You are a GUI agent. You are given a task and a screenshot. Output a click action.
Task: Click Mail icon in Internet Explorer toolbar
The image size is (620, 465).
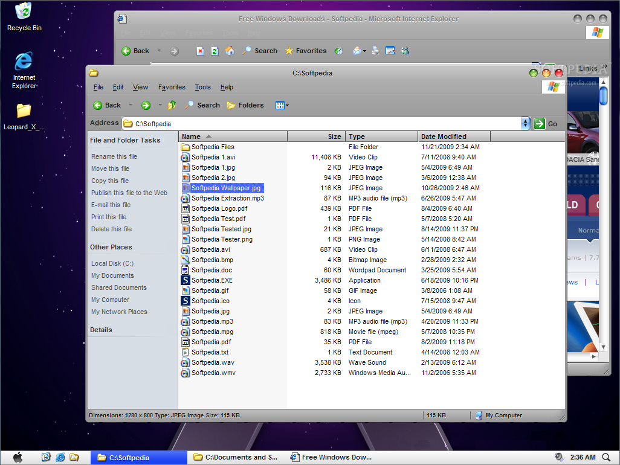pyautogui.click(x=357, y=51)
